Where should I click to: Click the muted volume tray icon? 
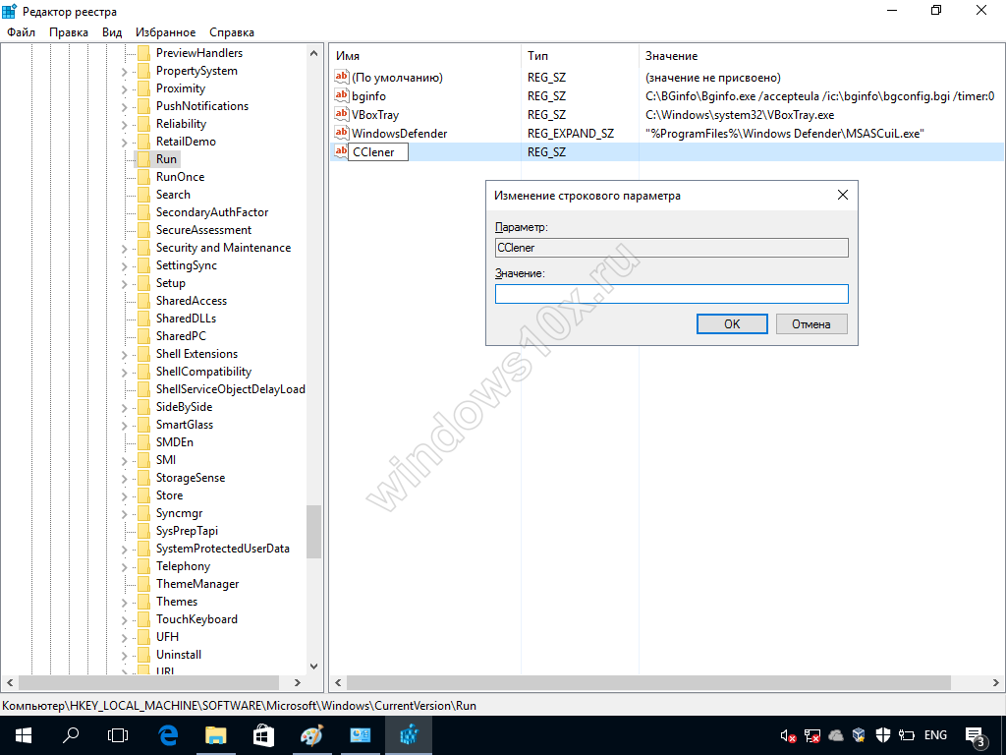pos(788,735)
